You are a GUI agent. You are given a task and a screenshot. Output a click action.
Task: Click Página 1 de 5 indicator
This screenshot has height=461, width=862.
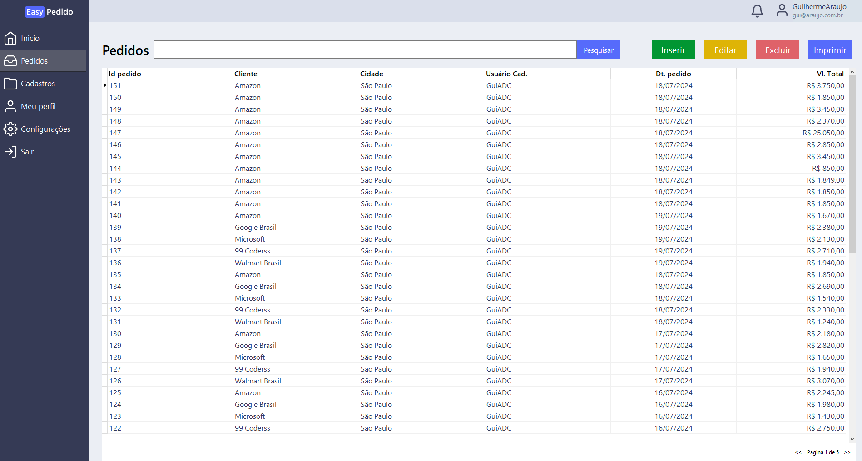[x=823, y=452]
